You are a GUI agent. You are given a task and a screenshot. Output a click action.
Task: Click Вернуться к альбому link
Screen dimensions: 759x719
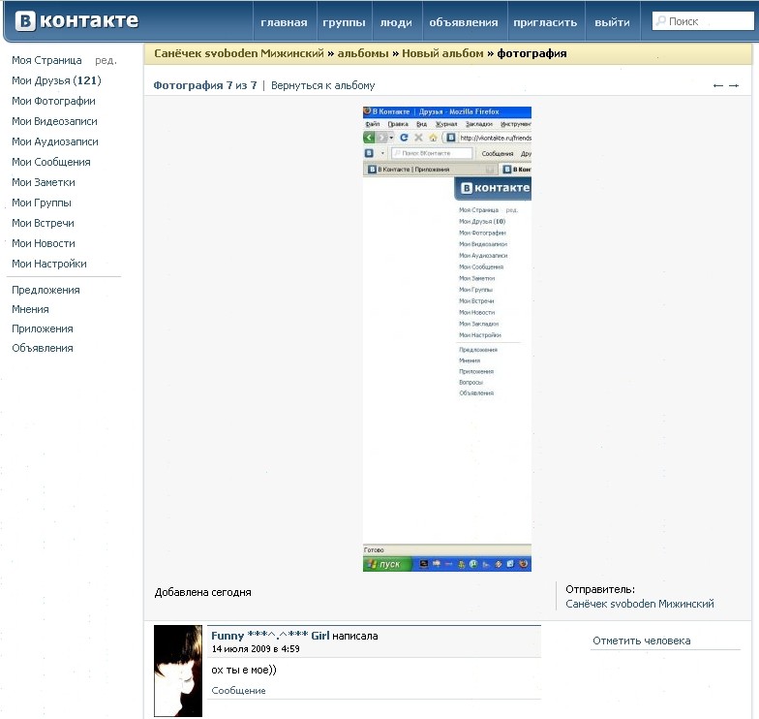click(323, 85)
